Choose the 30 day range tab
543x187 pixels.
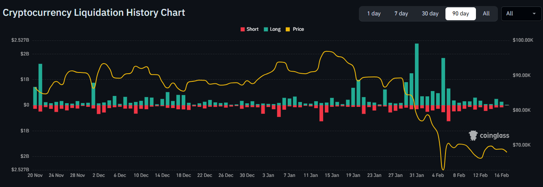[x=430, y=13]
